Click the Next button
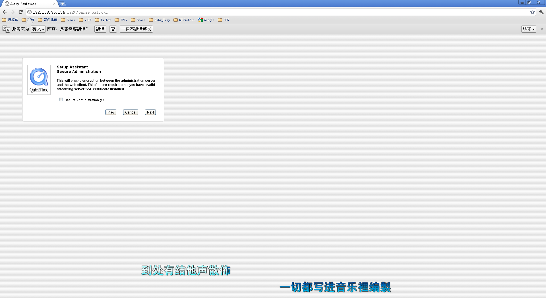Viewport: 546px width, 298px height. 150,112
